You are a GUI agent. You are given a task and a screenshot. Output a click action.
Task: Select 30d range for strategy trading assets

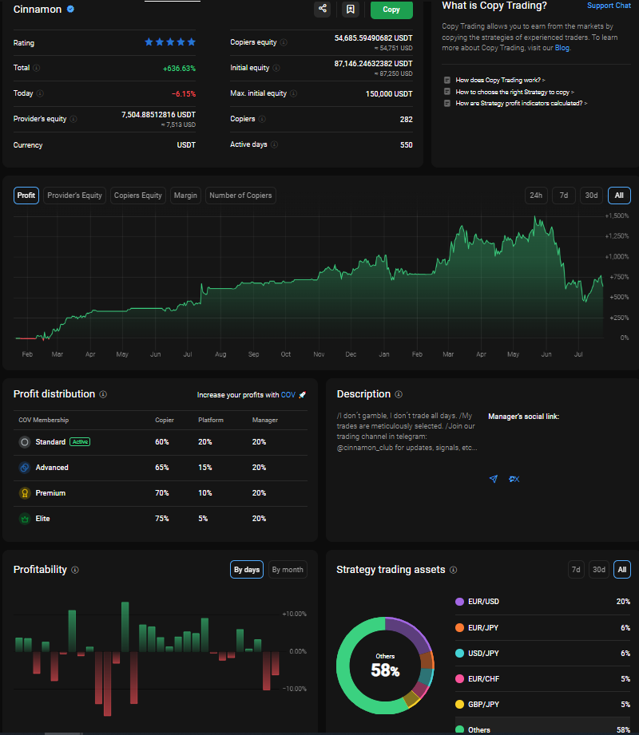click(x=597, y=570)
